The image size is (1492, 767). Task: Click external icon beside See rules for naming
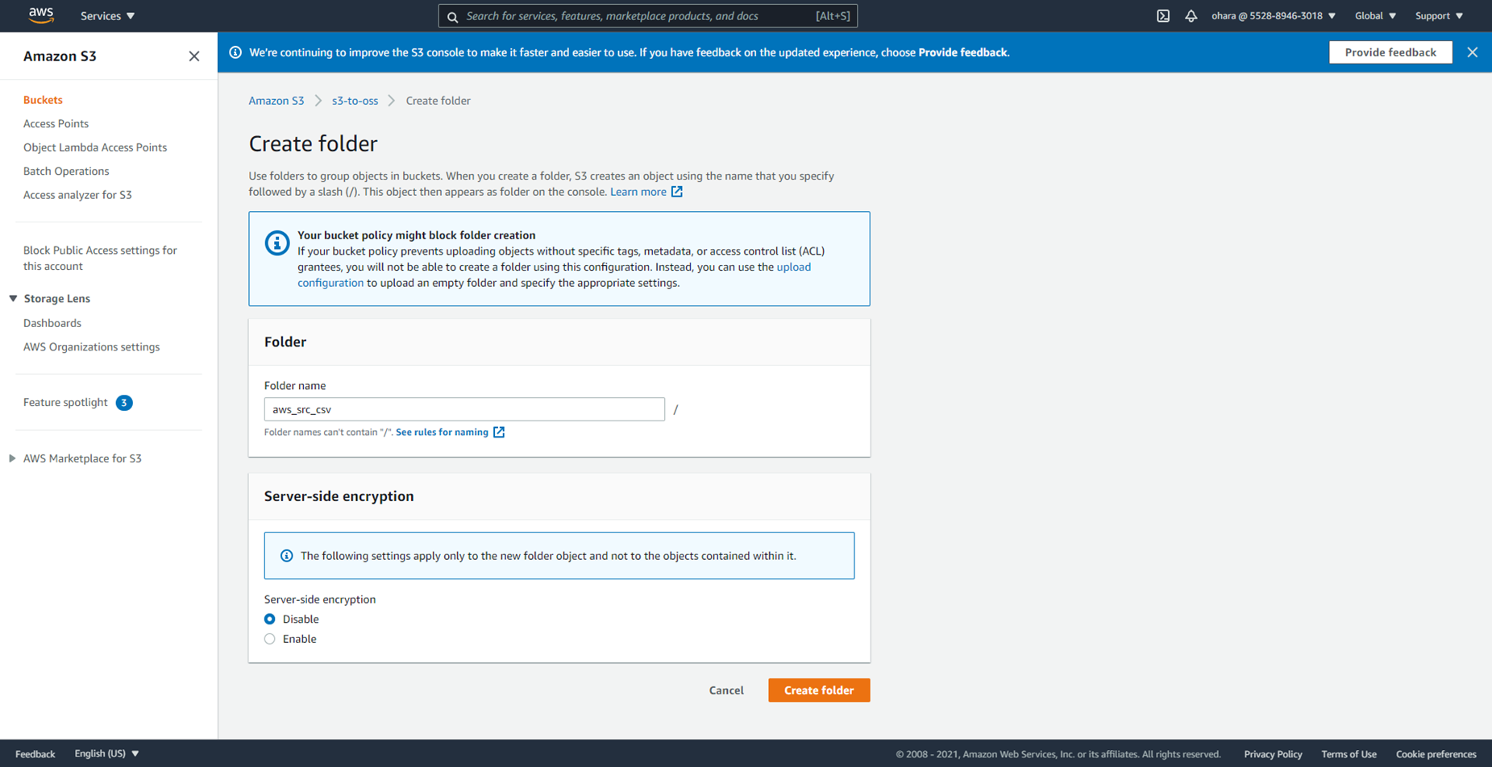point(499,433)
